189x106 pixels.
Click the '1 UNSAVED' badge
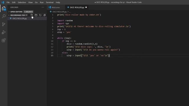pyautogui.click(x=28, y=12)
